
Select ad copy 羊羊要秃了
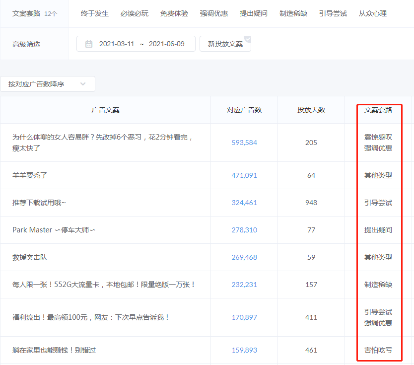(30, 175)
